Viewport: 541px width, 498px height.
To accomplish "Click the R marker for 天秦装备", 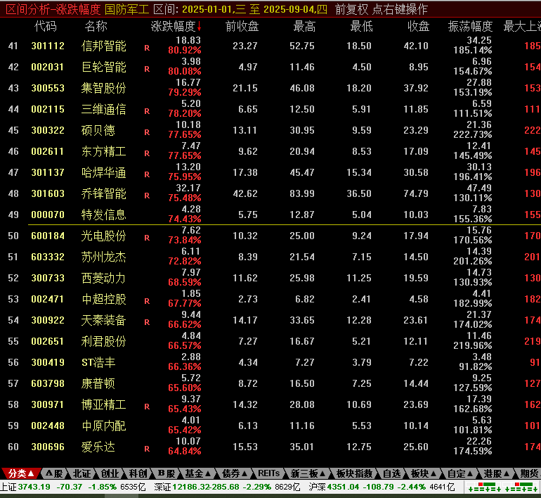I will [x=147, y=322].
